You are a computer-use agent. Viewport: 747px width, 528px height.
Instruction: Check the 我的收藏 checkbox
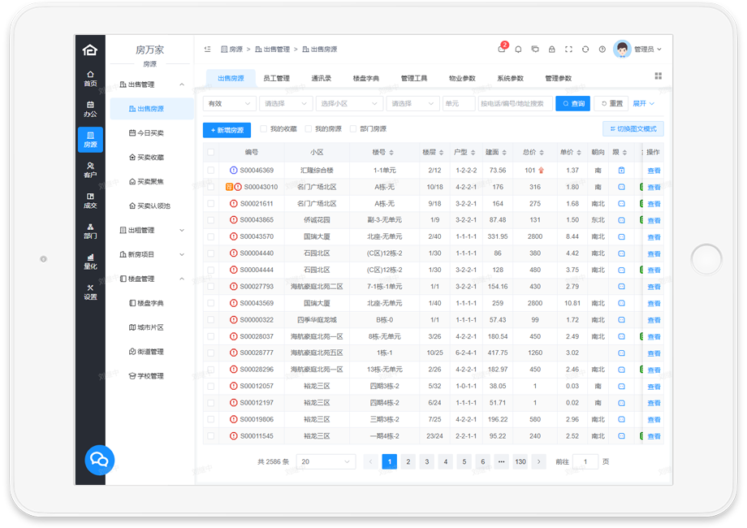tap(263, 128)
